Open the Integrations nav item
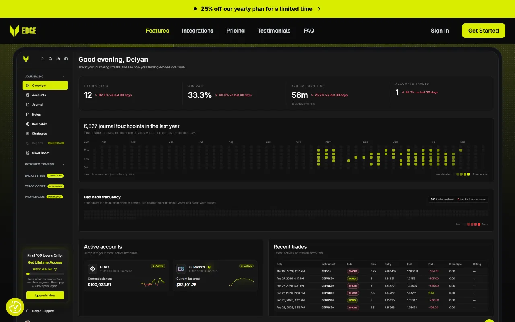The height and width of the screenshot is (322, 515). click(198, 31)
